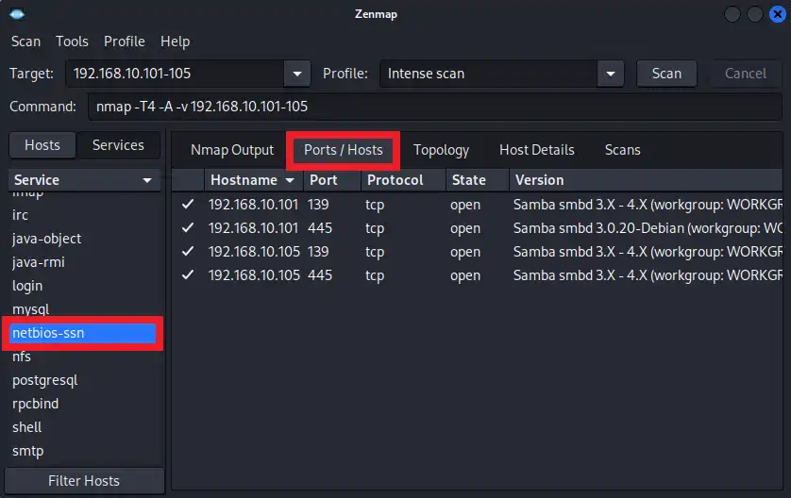Select the mysql service
The image size is (791, 498).
pyautogui.click(x=83, y=309)
